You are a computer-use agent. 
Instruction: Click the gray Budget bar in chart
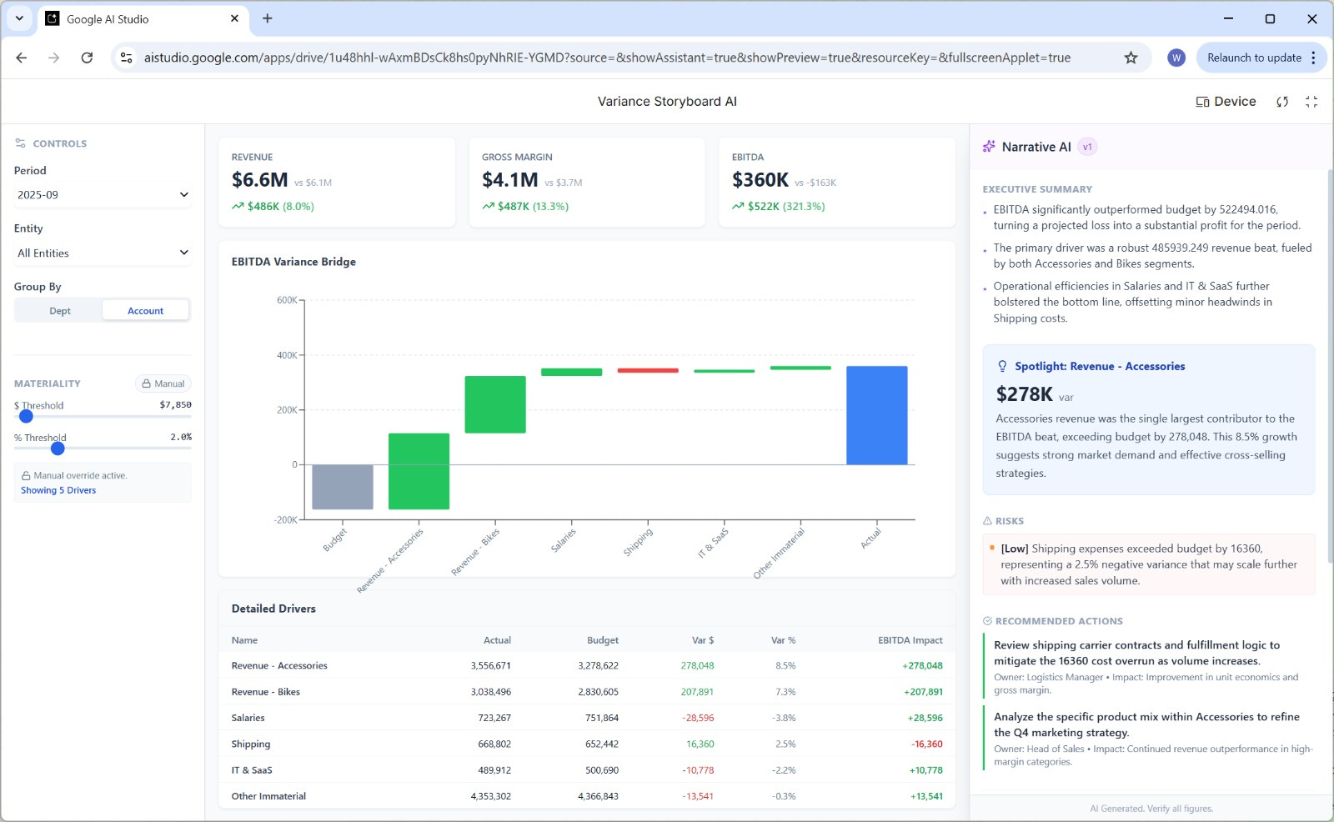pos(342,487)
